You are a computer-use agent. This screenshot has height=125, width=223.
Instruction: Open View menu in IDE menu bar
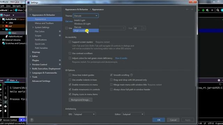8,6
